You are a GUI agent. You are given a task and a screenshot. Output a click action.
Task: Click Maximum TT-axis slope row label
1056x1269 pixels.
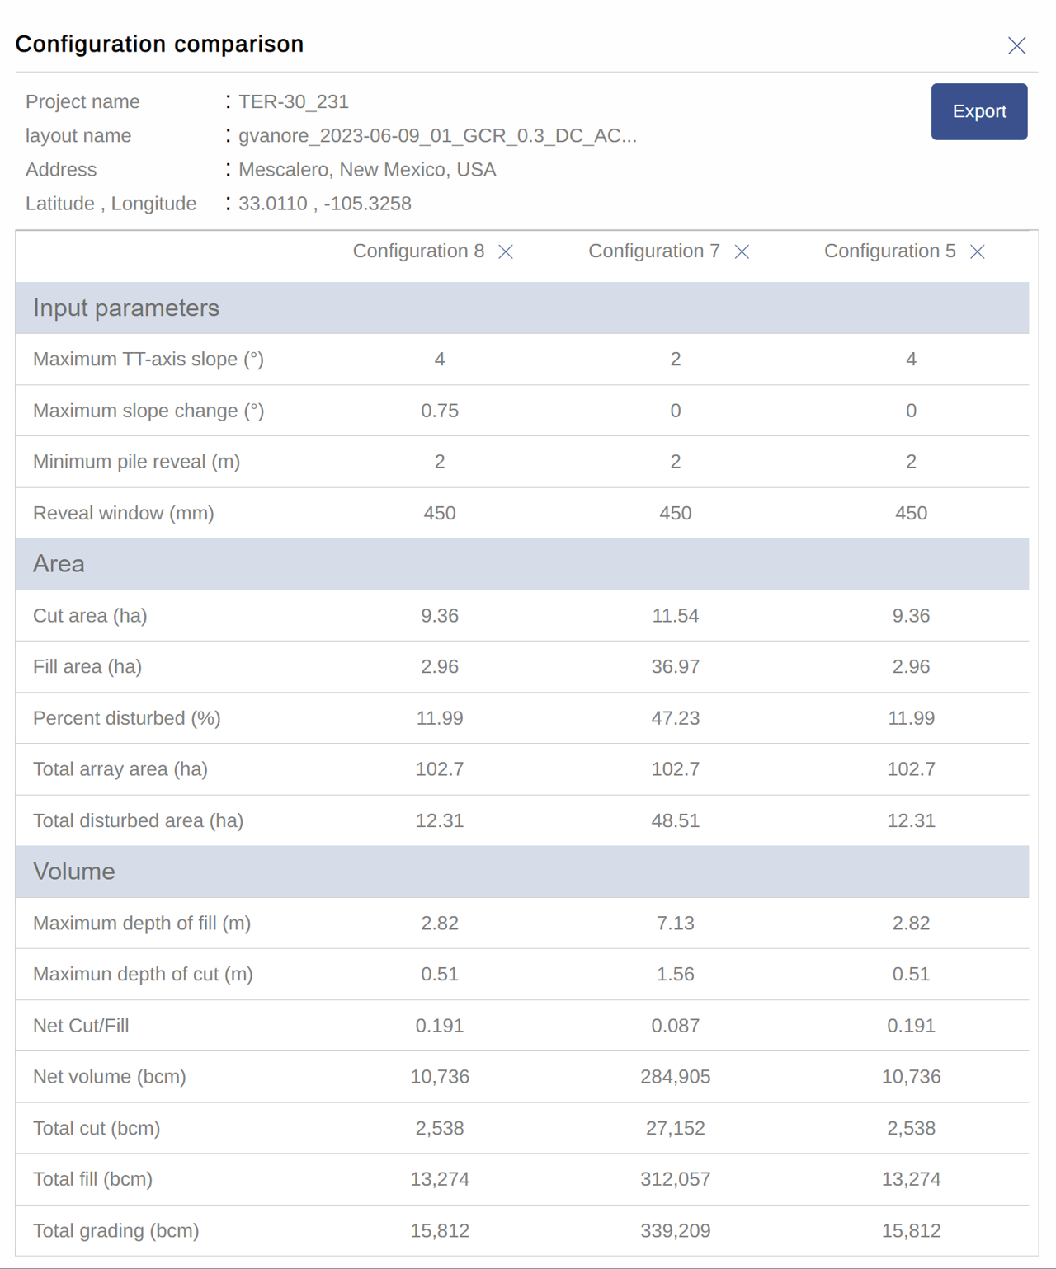click(x=150, y=360)
